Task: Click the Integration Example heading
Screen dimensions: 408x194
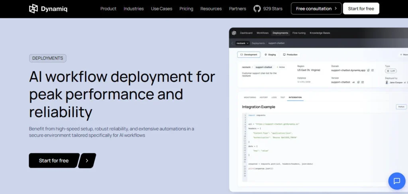Action: pyautogui.click(x=258, y=107)
